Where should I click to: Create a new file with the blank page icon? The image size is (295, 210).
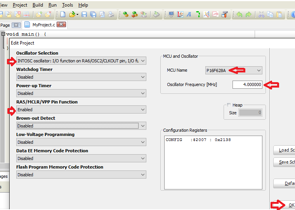(63, 14)
